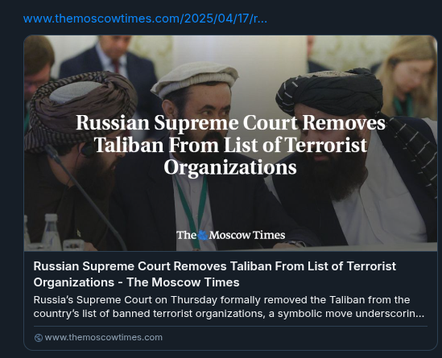Click the water bottle in the preview photo
This screenshot has height=358, width=442.
tap(52, 232)
